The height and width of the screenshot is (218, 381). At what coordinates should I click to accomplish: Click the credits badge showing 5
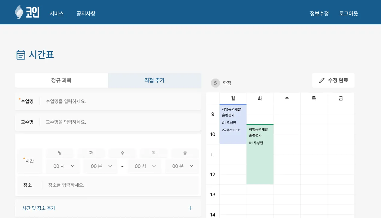click(x=215, y=83)
